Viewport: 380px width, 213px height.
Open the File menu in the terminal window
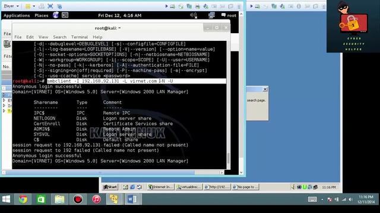click(18, 37)
